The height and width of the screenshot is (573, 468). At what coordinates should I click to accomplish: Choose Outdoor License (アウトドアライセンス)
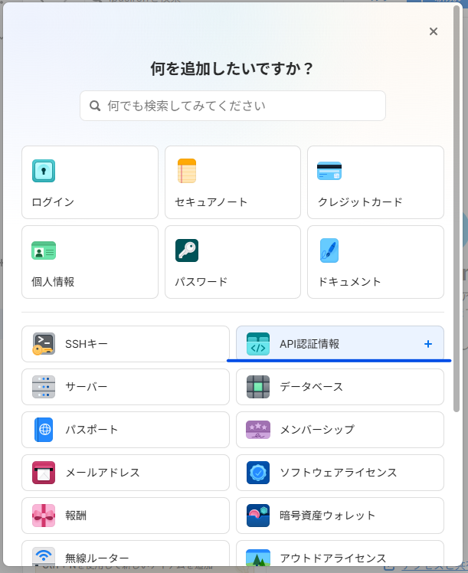pos(340,557)
